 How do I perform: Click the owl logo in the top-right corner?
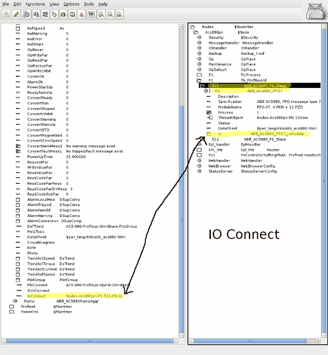point(316,11)
